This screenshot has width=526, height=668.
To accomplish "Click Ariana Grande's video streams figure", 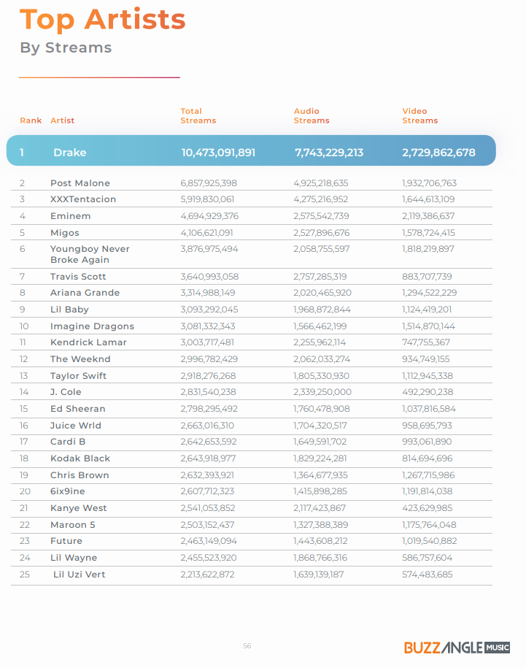I will [429, 293].
